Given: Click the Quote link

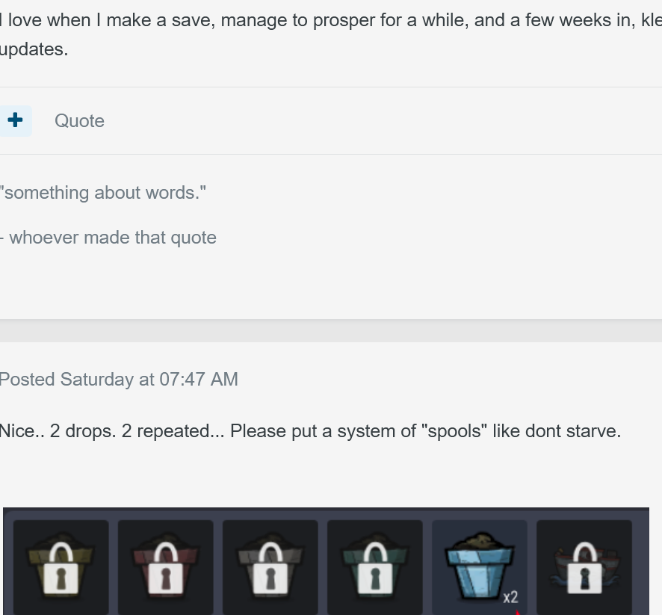Looking at the screenshot, I should [x=79, y=121].
